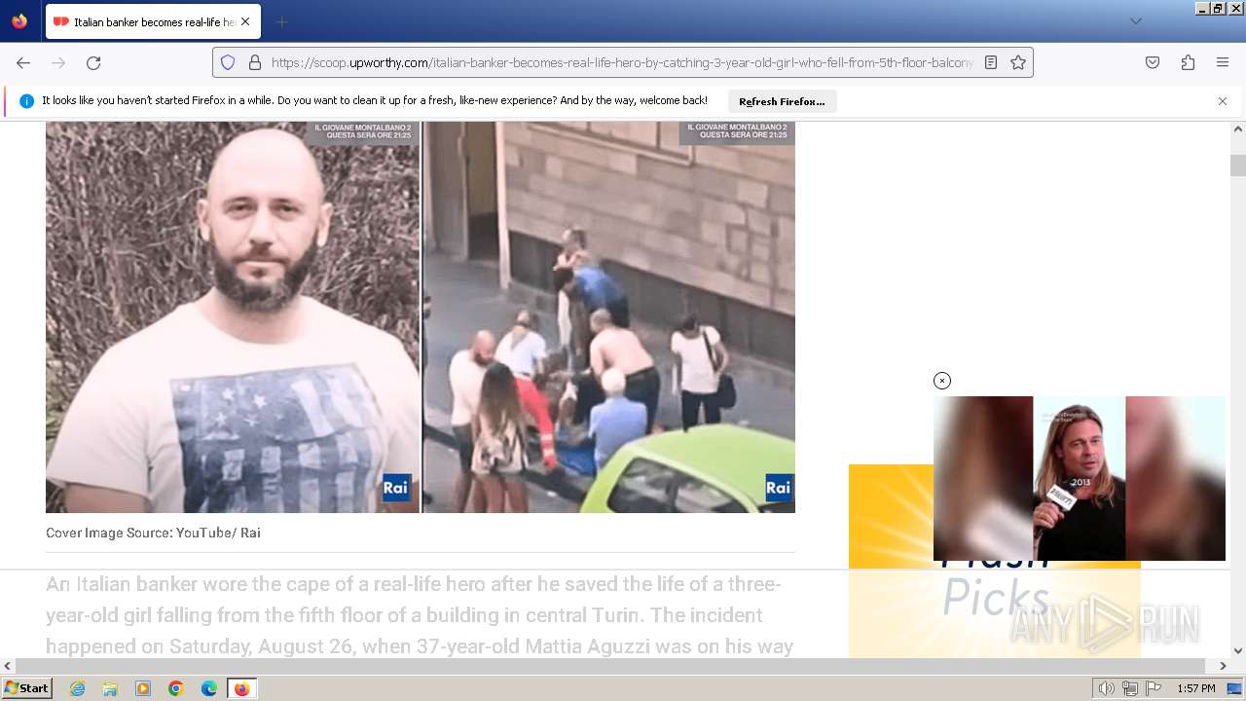Toggle reader view icon in address bar

pyautogui.click(x=991, y=62)
